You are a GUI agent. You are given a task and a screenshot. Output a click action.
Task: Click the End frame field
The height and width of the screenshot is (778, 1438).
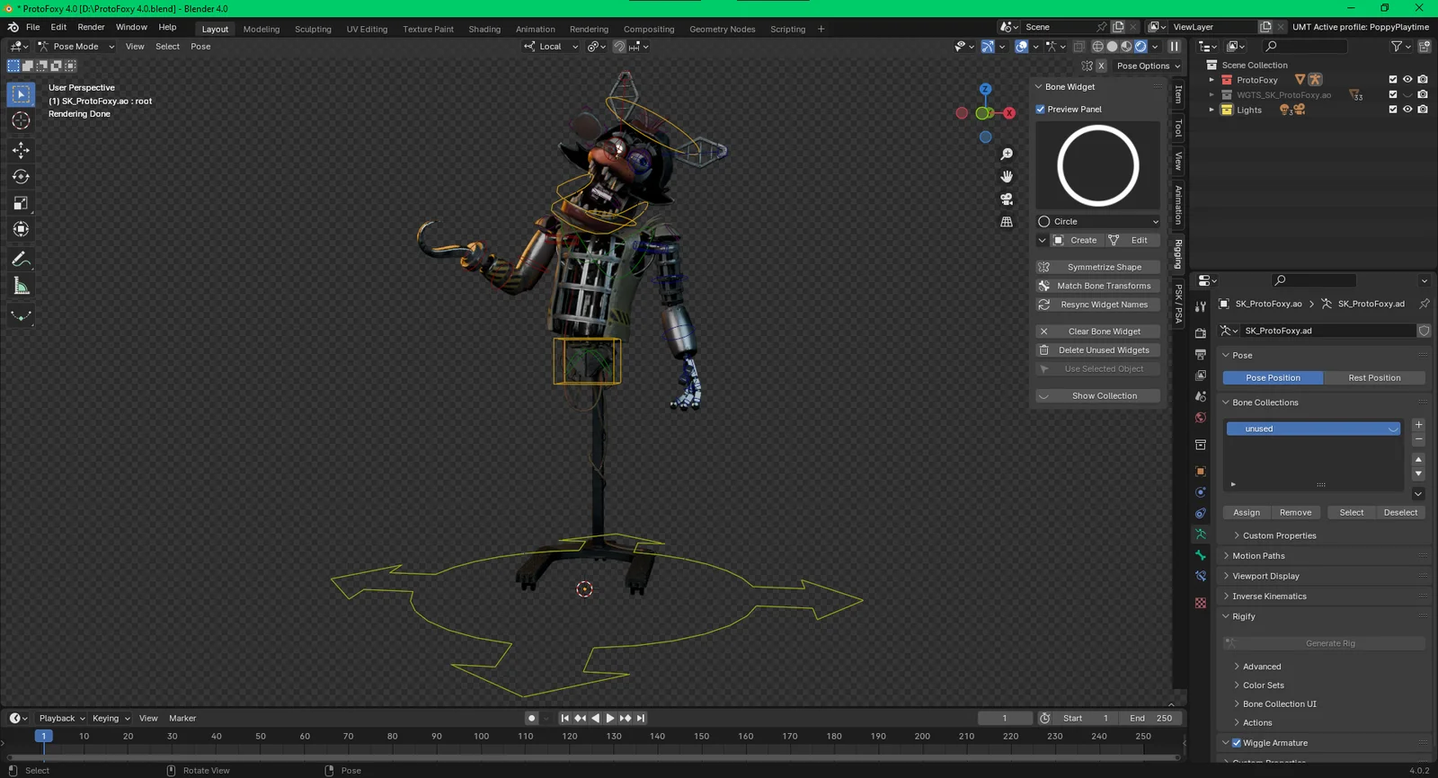pos(1150,718)
